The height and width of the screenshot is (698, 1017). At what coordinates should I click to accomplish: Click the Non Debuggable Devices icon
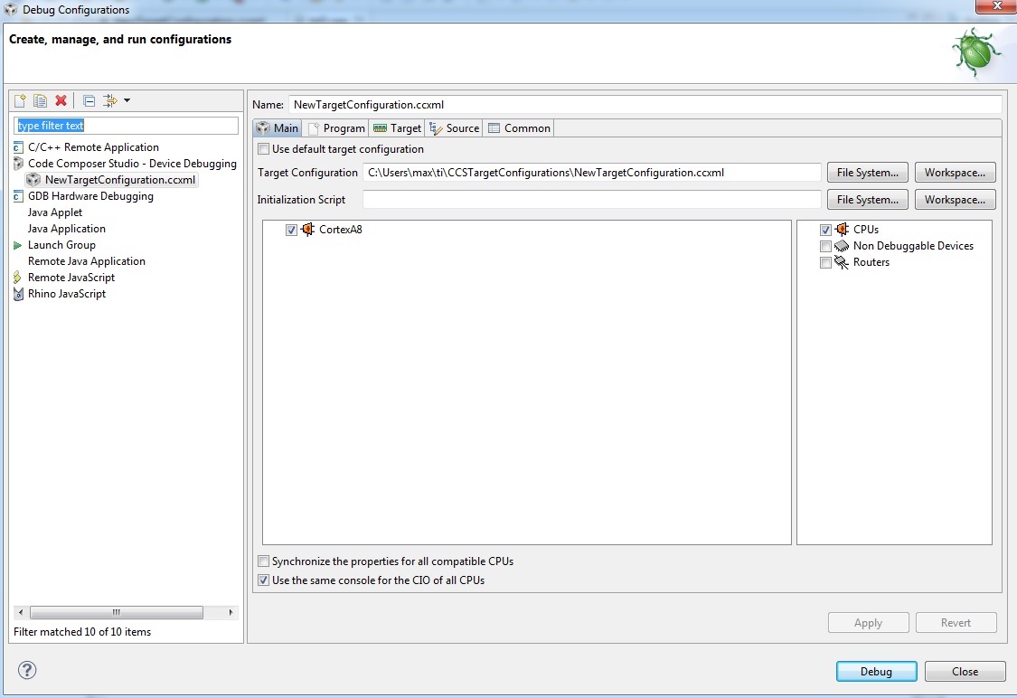[x=842, y=246]
